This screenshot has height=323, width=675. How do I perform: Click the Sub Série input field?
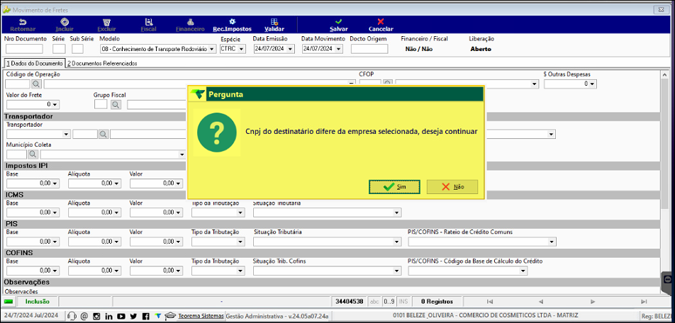click(77, 49)
